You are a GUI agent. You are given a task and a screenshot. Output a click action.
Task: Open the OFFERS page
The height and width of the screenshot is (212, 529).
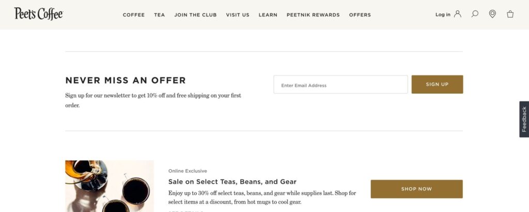pyautogui.click(x=360, y=15)
